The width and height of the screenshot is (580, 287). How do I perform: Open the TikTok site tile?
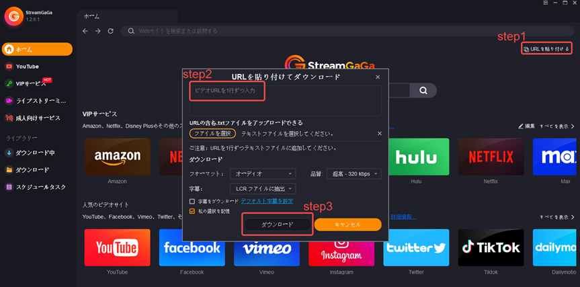point(491,247)
